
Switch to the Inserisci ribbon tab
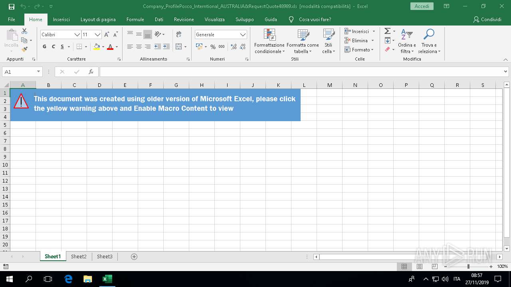click(61, 19)
